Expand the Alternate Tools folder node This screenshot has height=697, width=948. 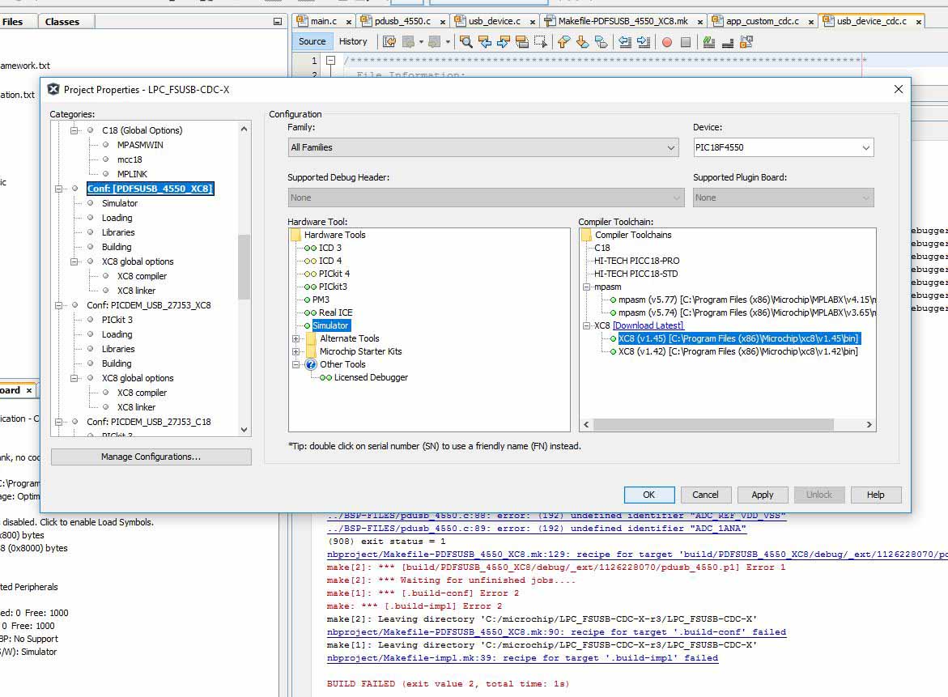click(x=296, y=338)
